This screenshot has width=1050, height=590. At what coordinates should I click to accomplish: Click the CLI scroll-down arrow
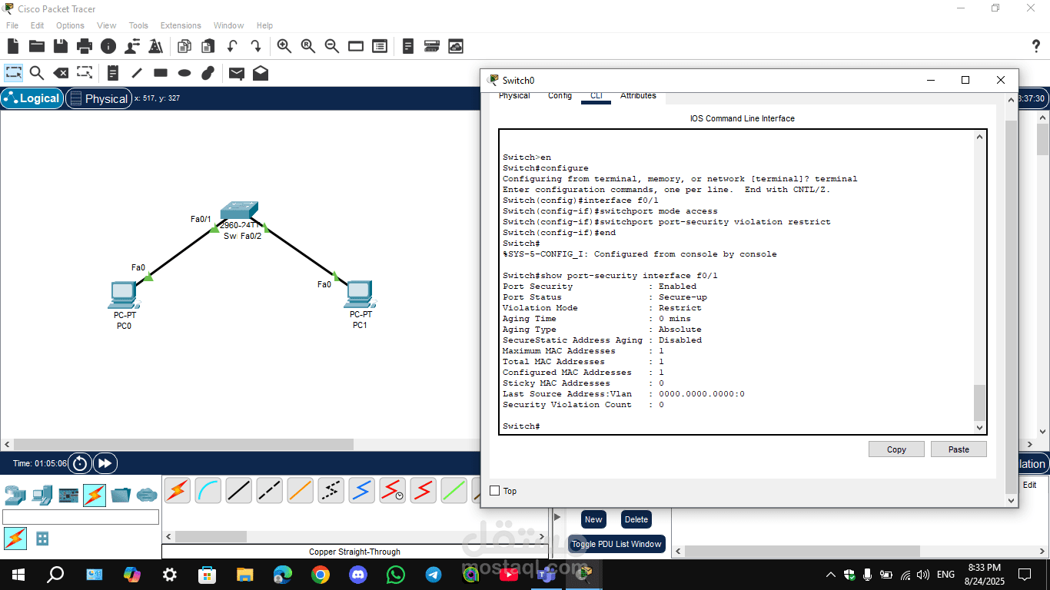(979, 427)
